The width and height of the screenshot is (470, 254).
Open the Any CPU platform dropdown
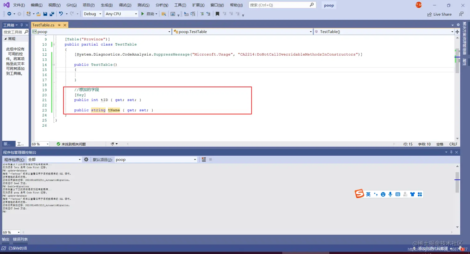(x=121, y=14)
